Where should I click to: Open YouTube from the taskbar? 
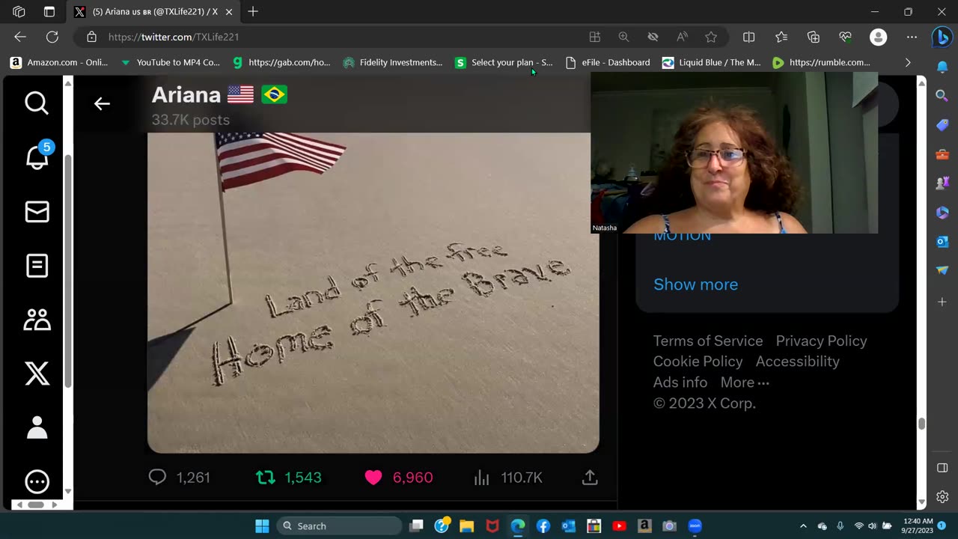click(x=619, y=526)
